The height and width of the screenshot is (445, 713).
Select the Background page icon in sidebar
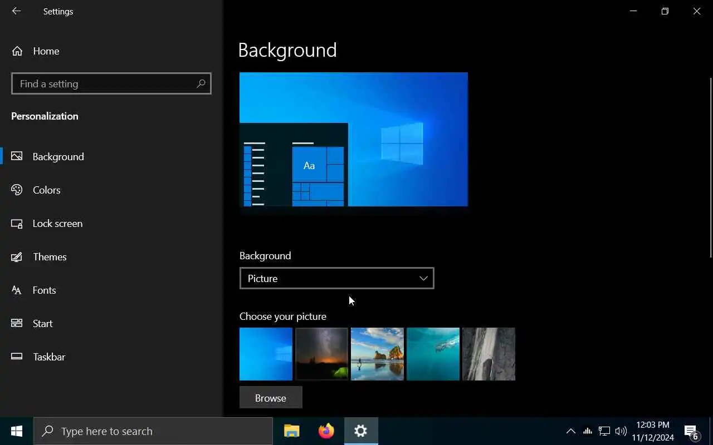pos(17,156)
